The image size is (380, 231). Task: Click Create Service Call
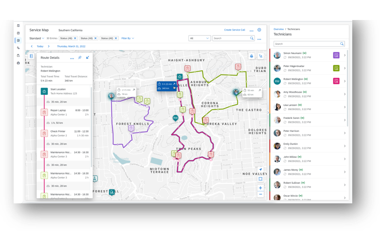point(234,30)
